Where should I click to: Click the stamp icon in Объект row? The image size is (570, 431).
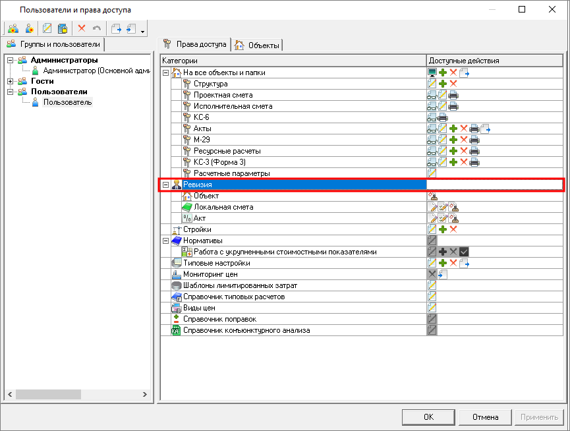[432, 196]
